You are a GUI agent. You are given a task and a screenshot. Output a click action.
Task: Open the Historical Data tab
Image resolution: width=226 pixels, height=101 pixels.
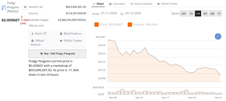point(141,4)
